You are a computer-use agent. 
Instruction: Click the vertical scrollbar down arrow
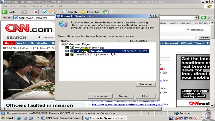point(212,106)
